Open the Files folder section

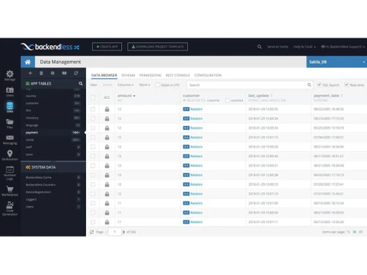point(10,123)
